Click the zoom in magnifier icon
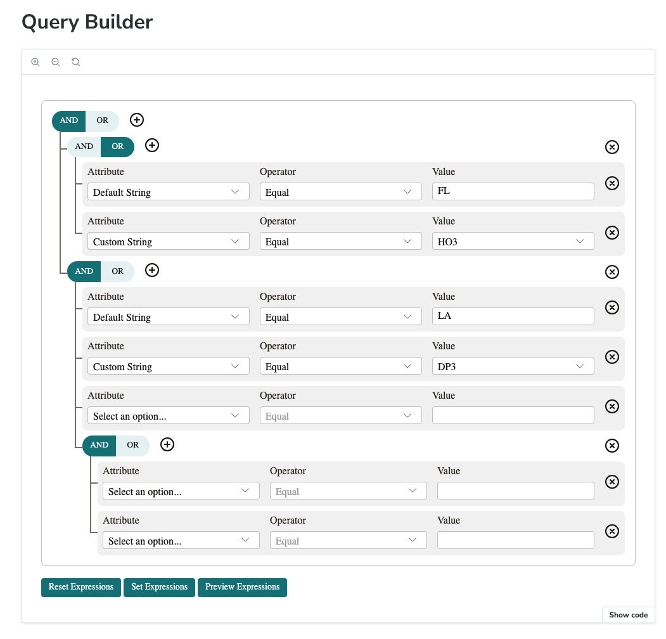The height and width of the screenshot is (639, 666). (35, 62)
